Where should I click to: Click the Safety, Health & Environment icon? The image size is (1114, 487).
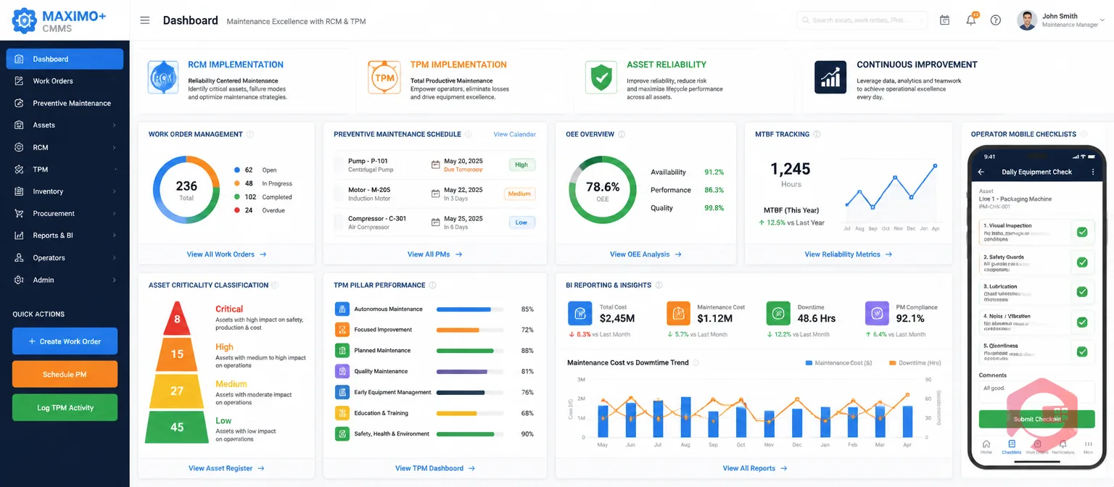click(x=342, y=433)
